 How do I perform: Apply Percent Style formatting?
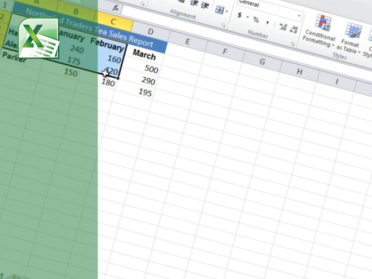255,20
